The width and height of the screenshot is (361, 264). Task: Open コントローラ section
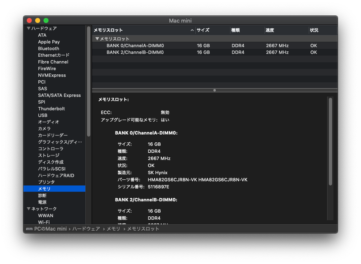51,148
